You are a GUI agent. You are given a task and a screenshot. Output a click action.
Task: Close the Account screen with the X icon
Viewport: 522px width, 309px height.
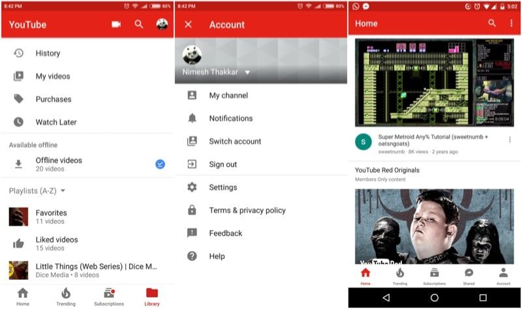189,25
